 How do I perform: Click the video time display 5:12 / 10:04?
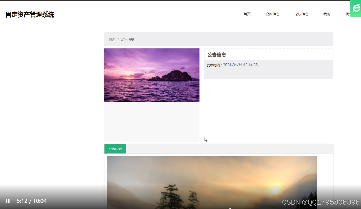[x=32, y=201]
